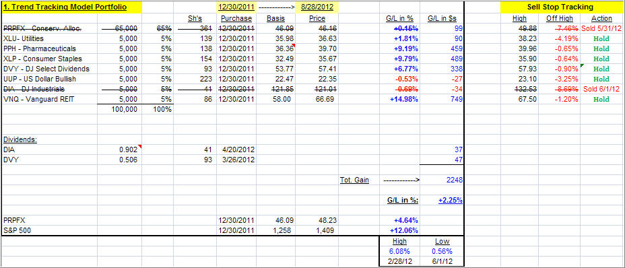The image size is (625, 268).
Task: Select the G/L in $s column header
Action: point(444,18)
